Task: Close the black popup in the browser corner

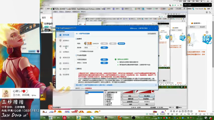Action: 210,5
